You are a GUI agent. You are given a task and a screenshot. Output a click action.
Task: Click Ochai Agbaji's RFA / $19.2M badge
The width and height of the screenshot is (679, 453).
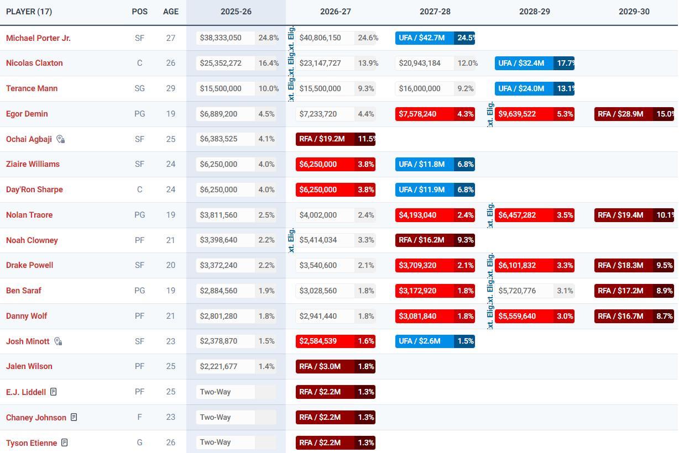[x=325, y=139]
